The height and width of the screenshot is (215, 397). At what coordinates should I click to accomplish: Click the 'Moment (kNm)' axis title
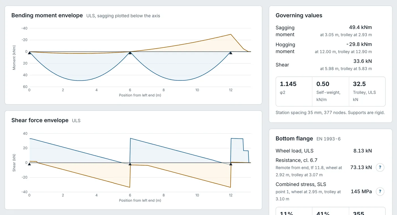tap(14, 57)
